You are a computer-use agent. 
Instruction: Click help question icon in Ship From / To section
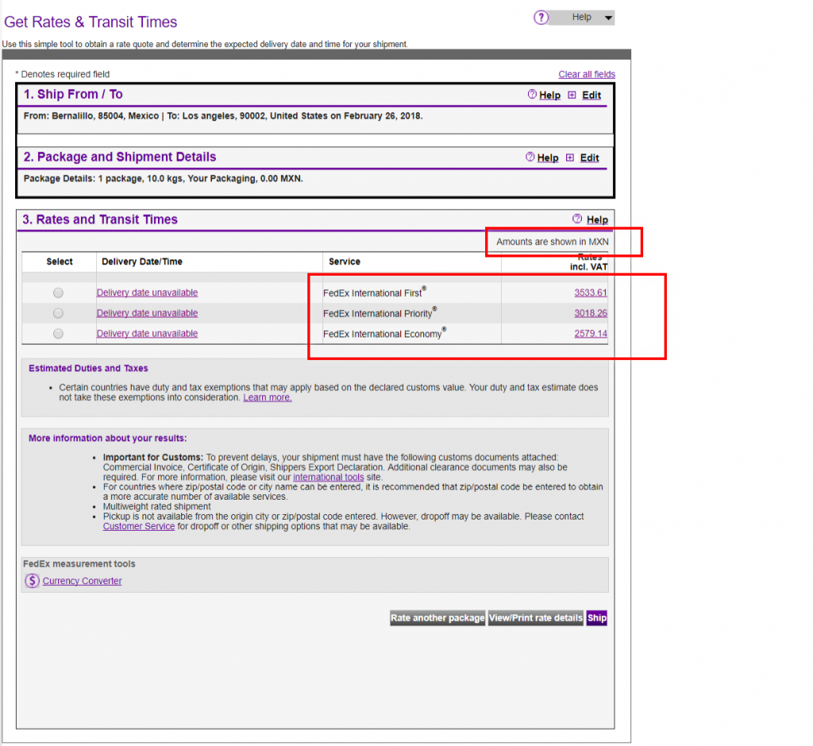pyautogui.click(x=532, y=95)
